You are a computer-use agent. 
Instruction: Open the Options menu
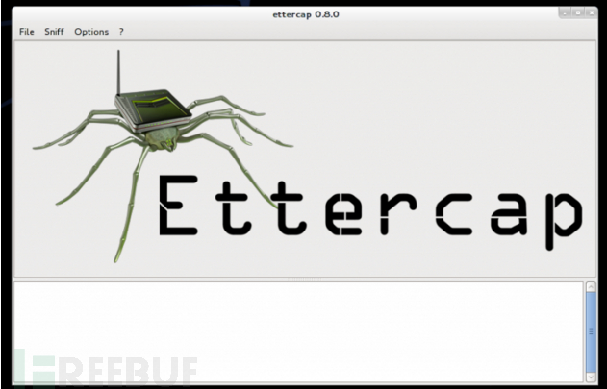click(91, 32)
